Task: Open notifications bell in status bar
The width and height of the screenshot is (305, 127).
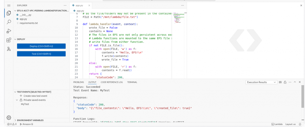Action: [x=300, y=124]
